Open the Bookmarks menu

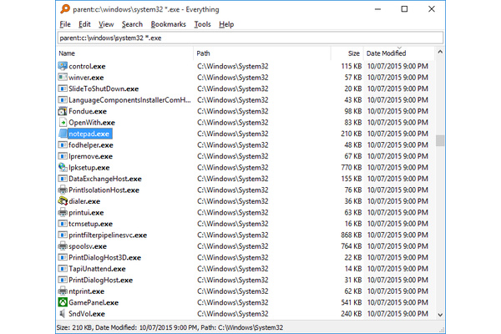coord(169,24)
